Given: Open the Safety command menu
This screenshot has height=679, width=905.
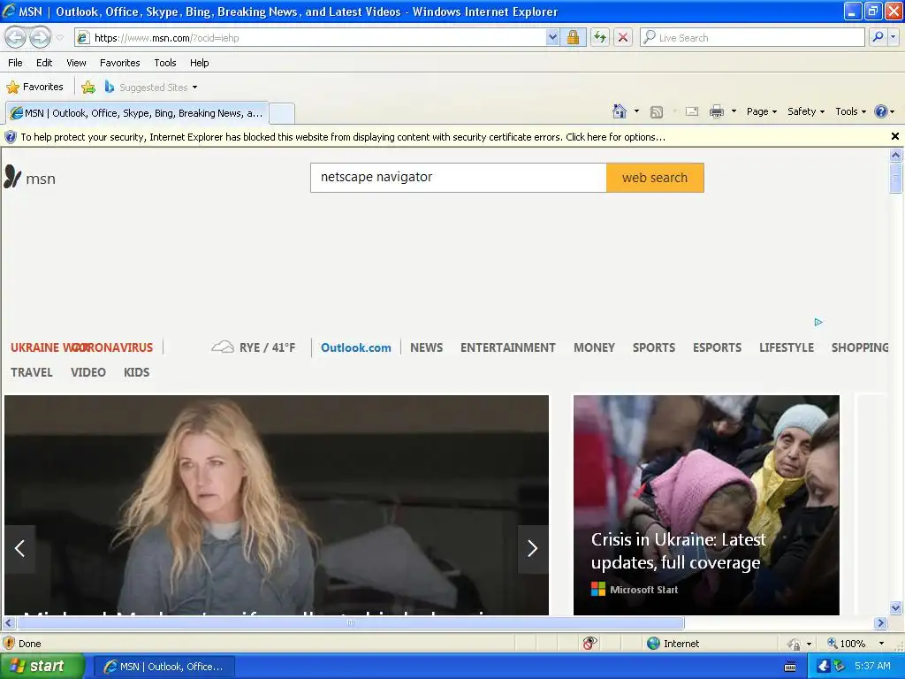Looking at the screenshot, I should (x=806, y=111).
